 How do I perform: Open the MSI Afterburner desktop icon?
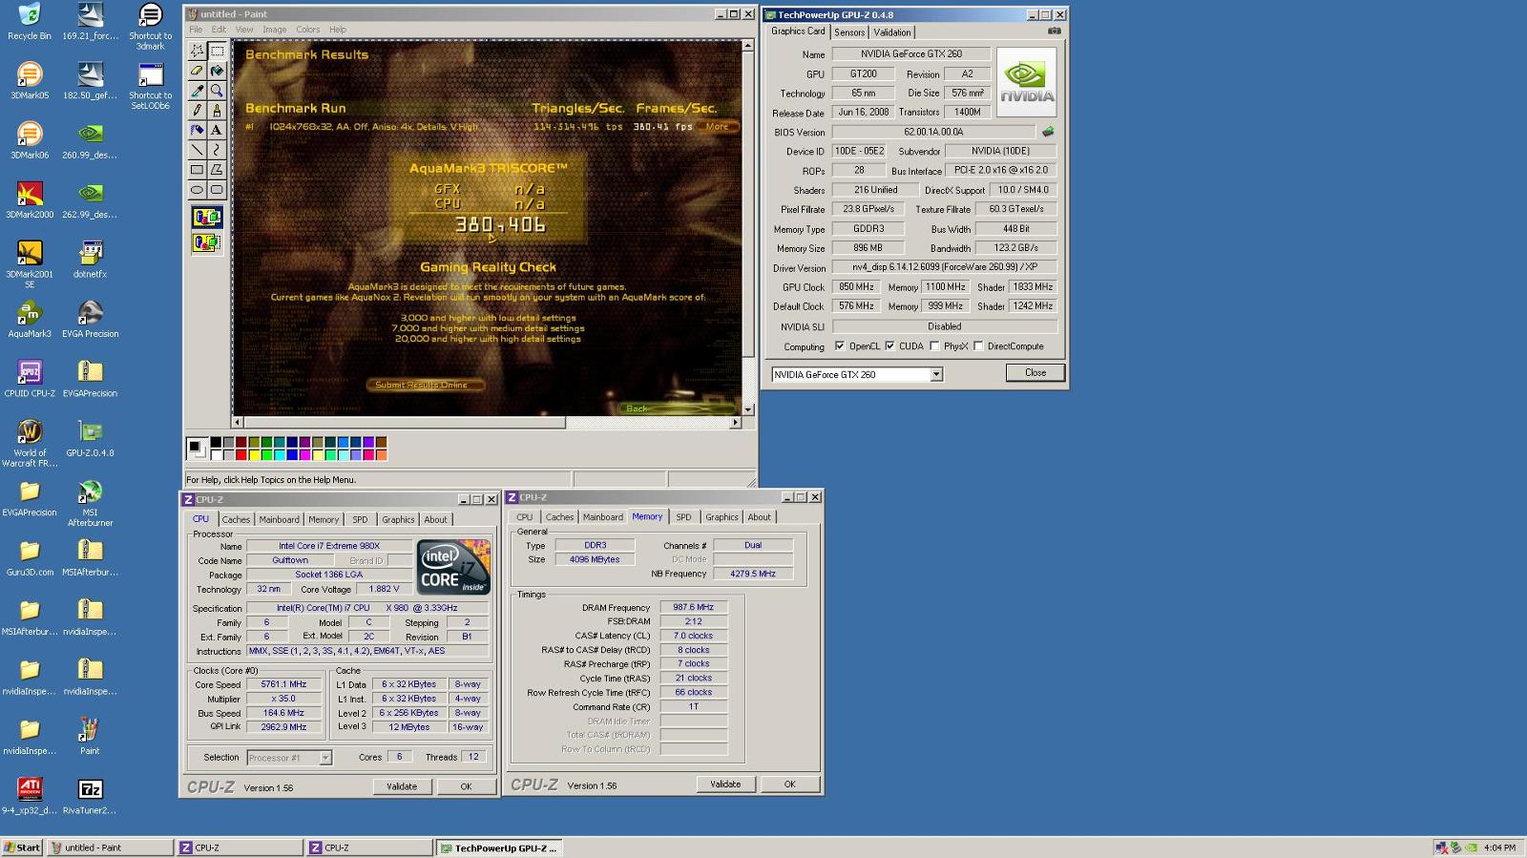click(90, 502)
